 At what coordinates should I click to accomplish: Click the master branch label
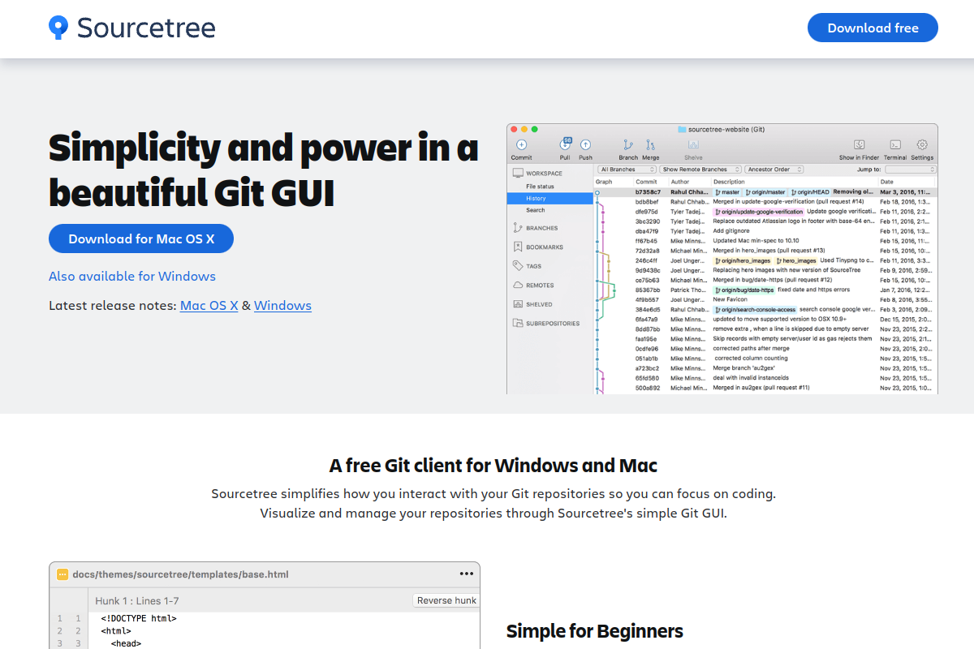coord(727,192)
